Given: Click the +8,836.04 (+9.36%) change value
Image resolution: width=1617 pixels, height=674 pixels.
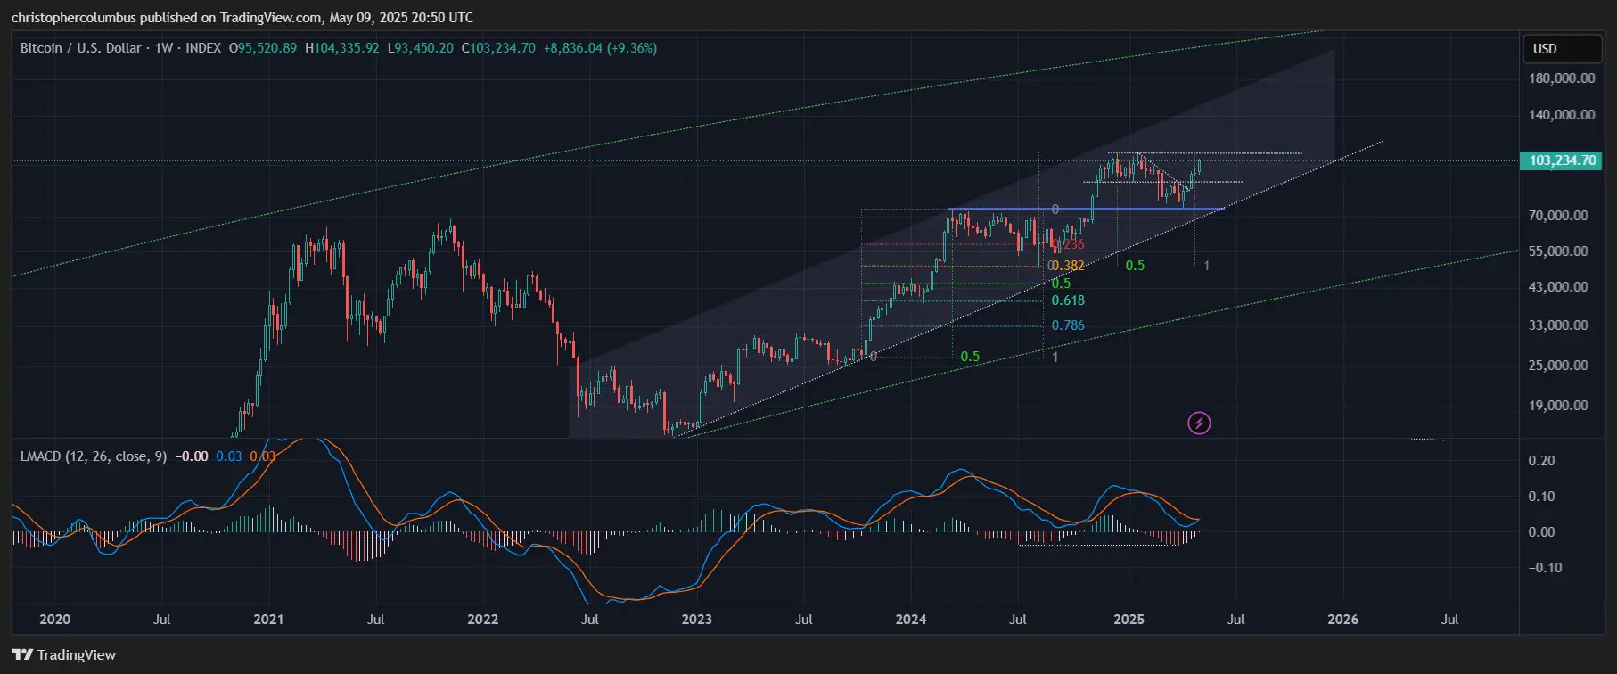Looking at the screenshot, I should tap(600, 48).
